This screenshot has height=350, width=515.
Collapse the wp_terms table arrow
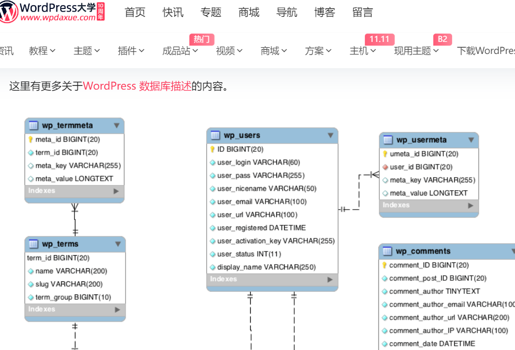tap(118, 244)
